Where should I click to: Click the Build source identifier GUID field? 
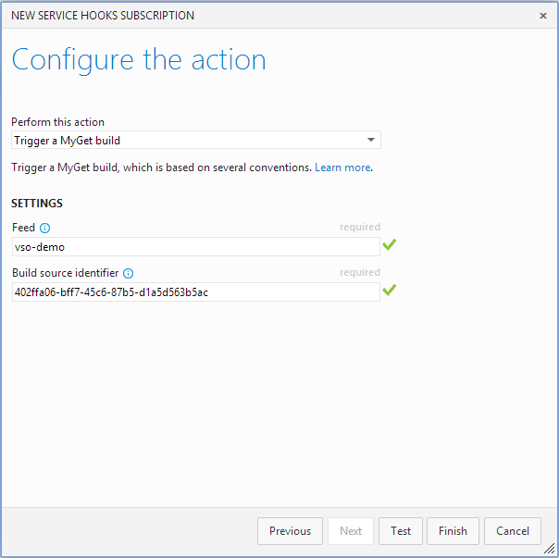pos(195,292)
